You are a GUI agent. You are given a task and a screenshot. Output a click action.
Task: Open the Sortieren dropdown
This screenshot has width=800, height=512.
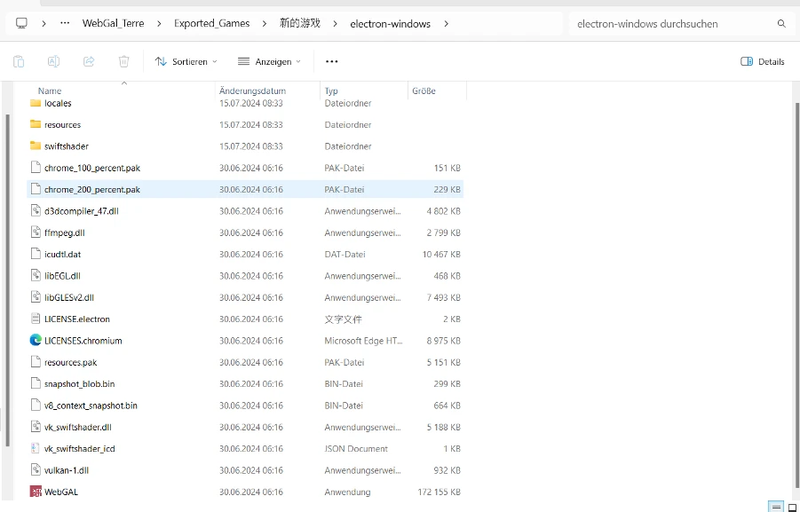click(x=186, y=61)
